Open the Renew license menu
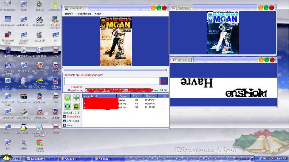Viewport: 289px width, 162px height. click(x=84, y=14)
